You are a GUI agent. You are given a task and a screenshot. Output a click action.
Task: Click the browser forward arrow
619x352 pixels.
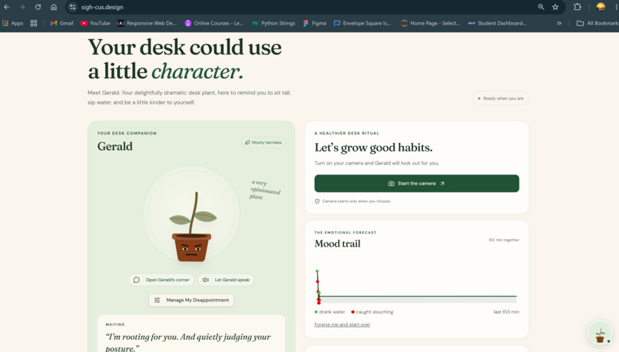tap(22, 7)
